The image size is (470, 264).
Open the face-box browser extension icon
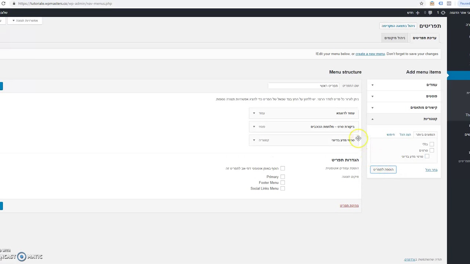(432, 3)
